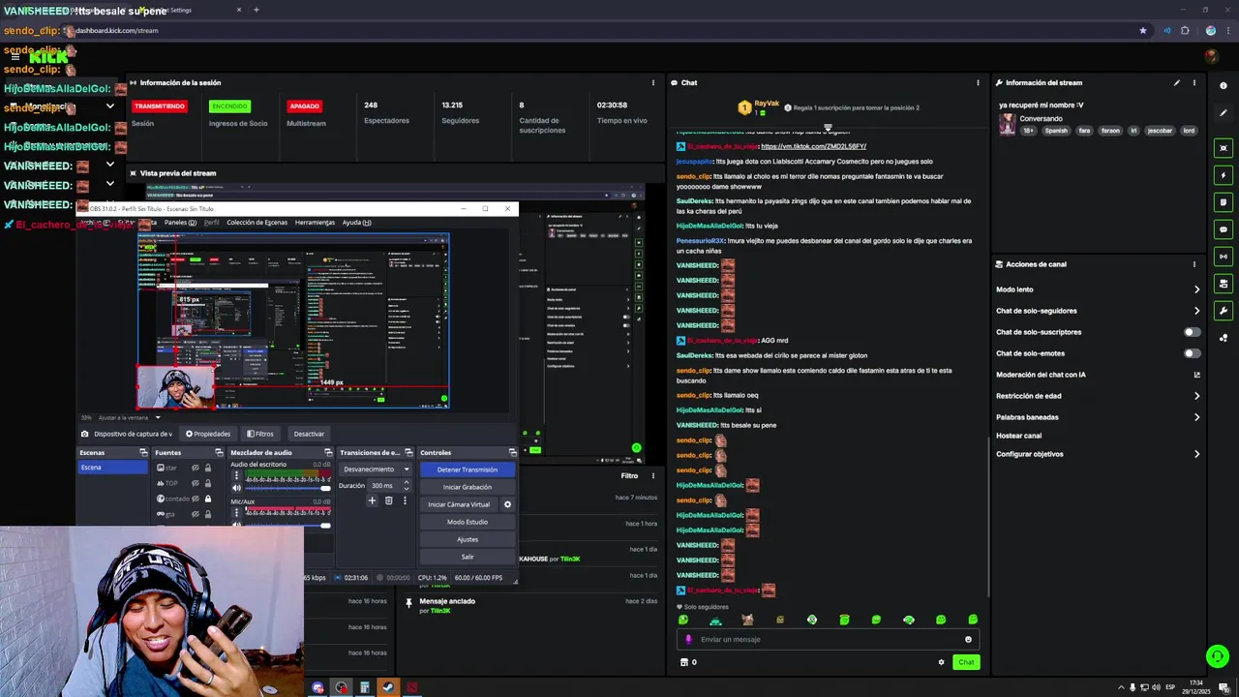Toggle lock on contado source
1239x697 pixels.
click(x=207, y=499)
